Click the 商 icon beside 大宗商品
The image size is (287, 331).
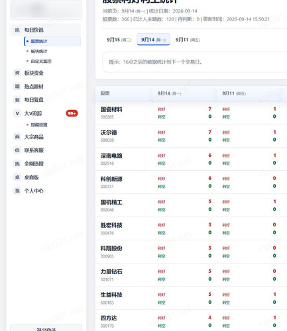[x=17, y=137]
